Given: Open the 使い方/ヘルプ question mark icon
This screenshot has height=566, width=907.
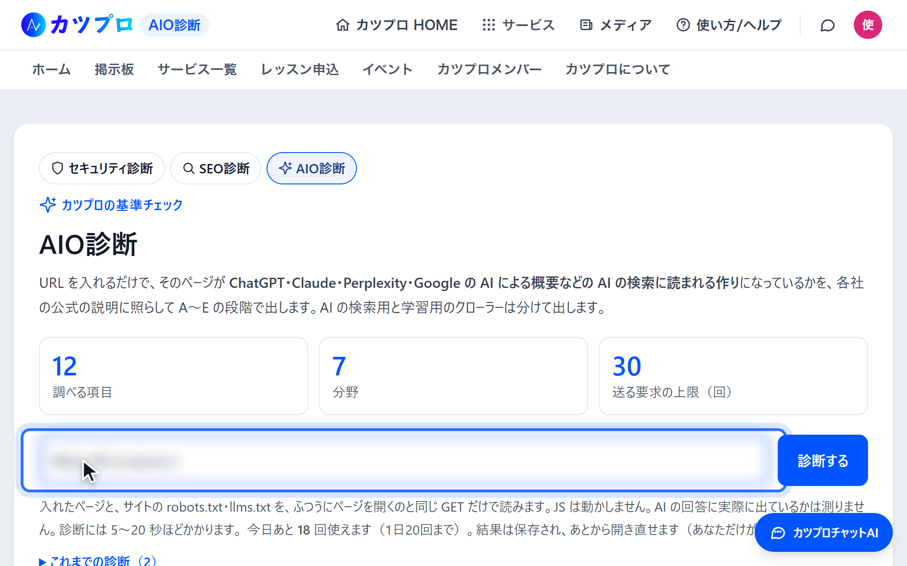Looking at the screenshot, I should 683,25.
